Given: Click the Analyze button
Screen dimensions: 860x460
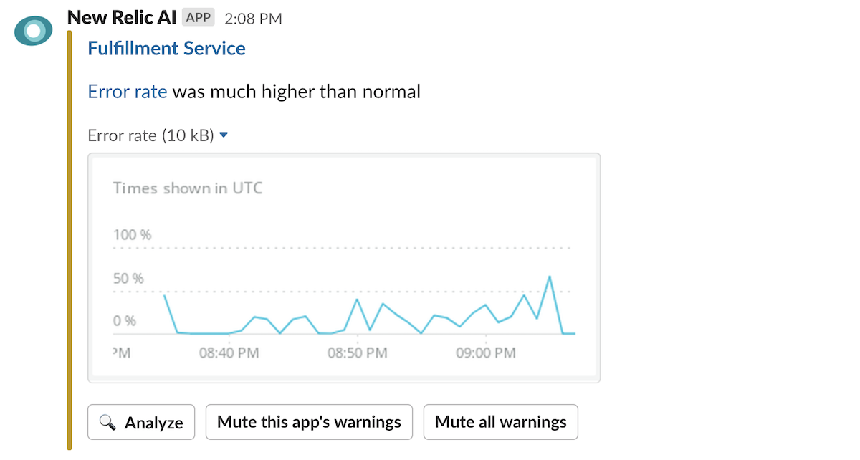Looking at the screenshot, I should 141,422.
